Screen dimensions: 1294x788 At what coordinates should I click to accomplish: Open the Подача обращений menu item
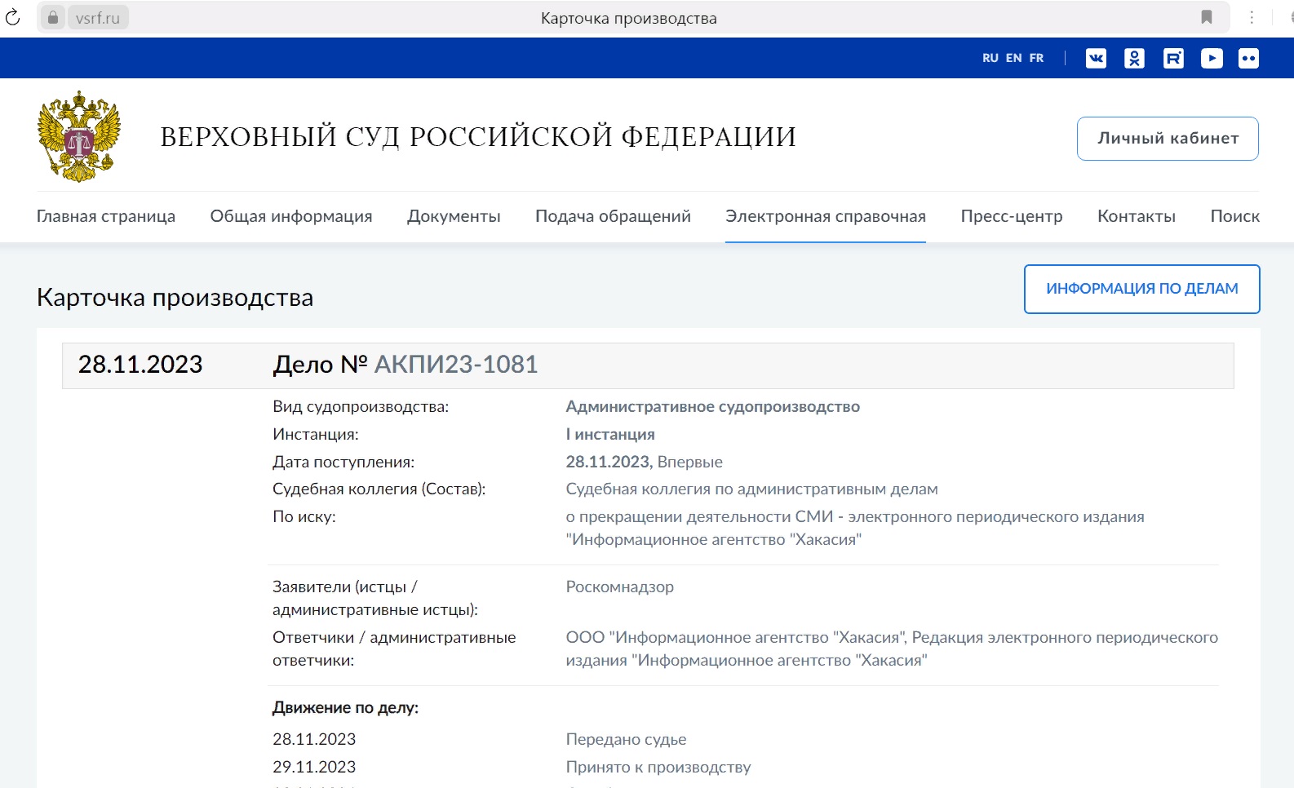[613, 216]
